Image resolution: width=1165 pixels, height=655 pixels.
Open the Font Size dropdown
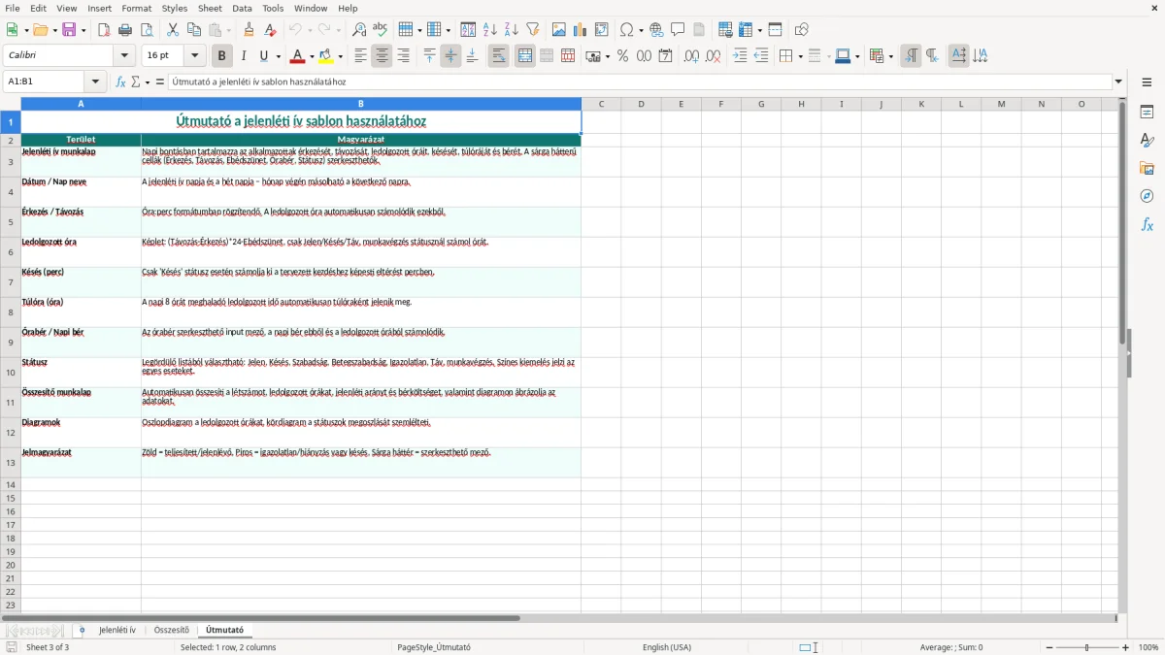pyautogui.click(x=195, y=56)
